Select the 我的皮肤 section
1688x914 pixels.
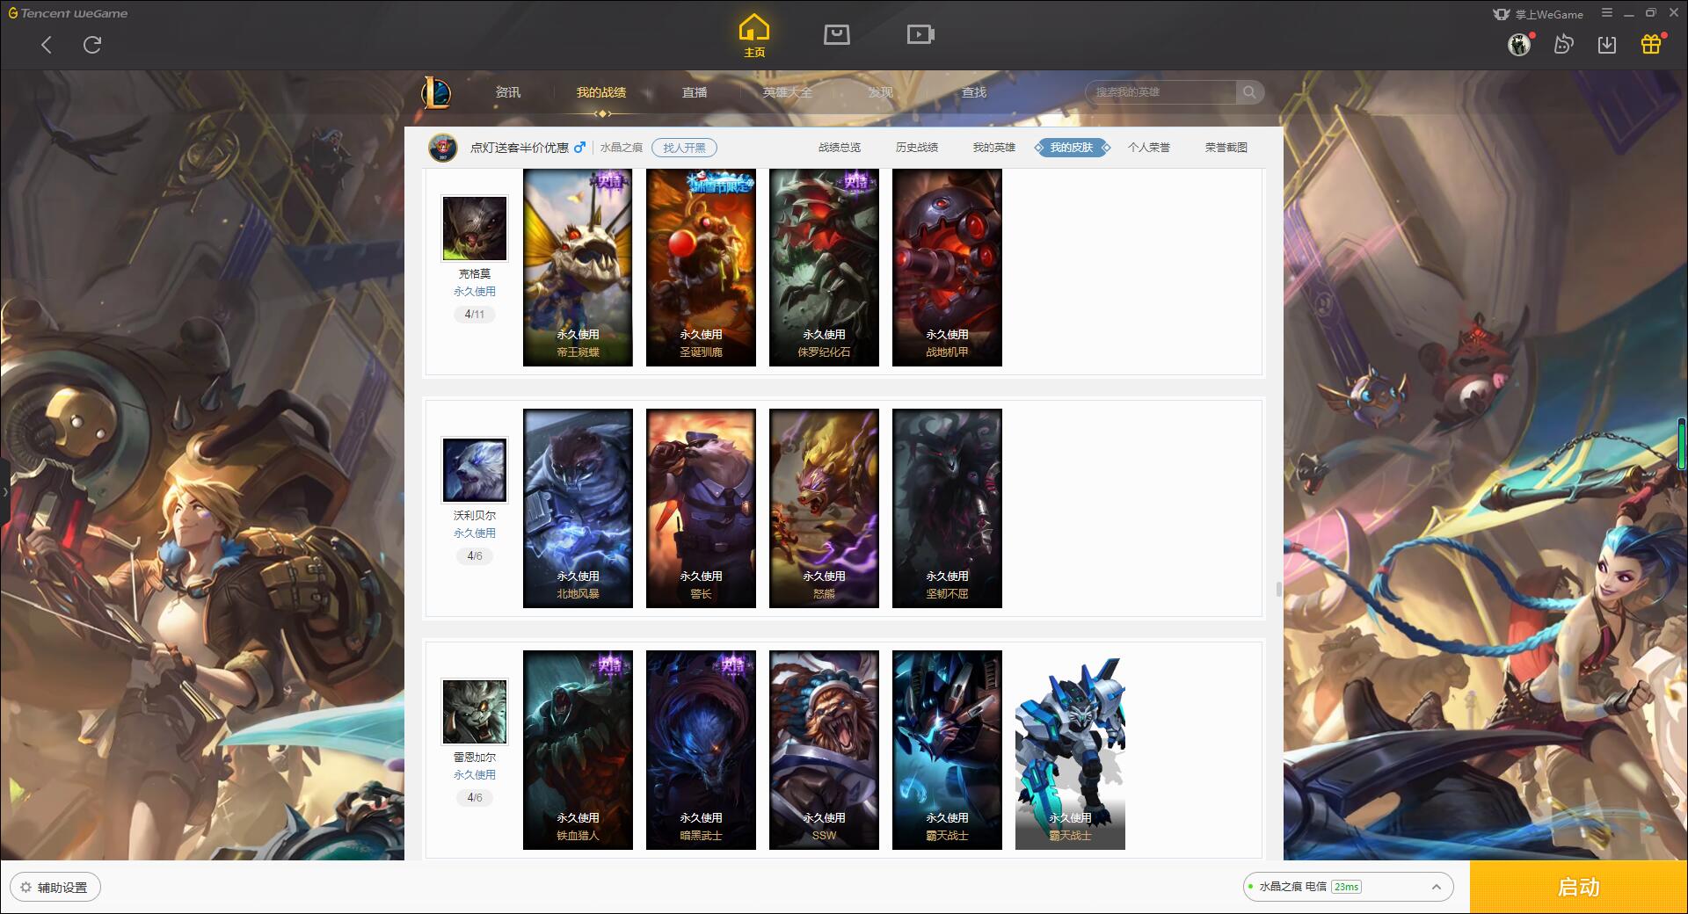[x=1072, y=148]
